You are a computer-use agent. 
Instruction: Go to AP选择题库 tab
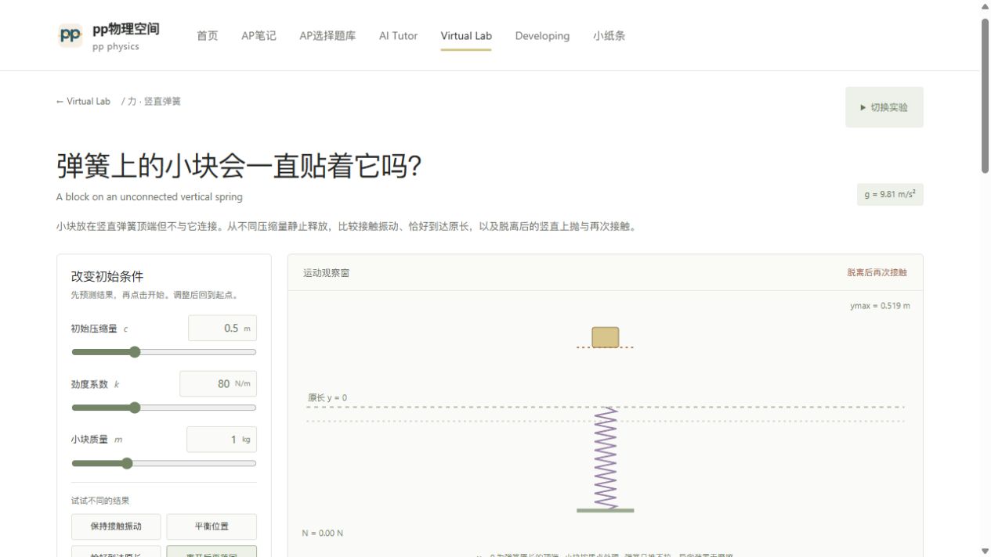(x=327, y=36)
